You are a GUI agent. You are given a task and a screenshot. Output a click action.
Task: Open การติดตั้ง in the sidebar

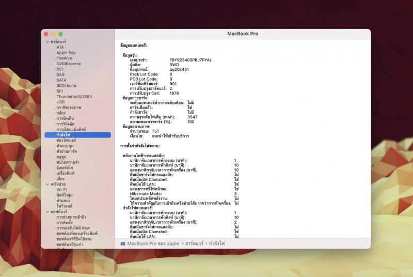point(64,223)
